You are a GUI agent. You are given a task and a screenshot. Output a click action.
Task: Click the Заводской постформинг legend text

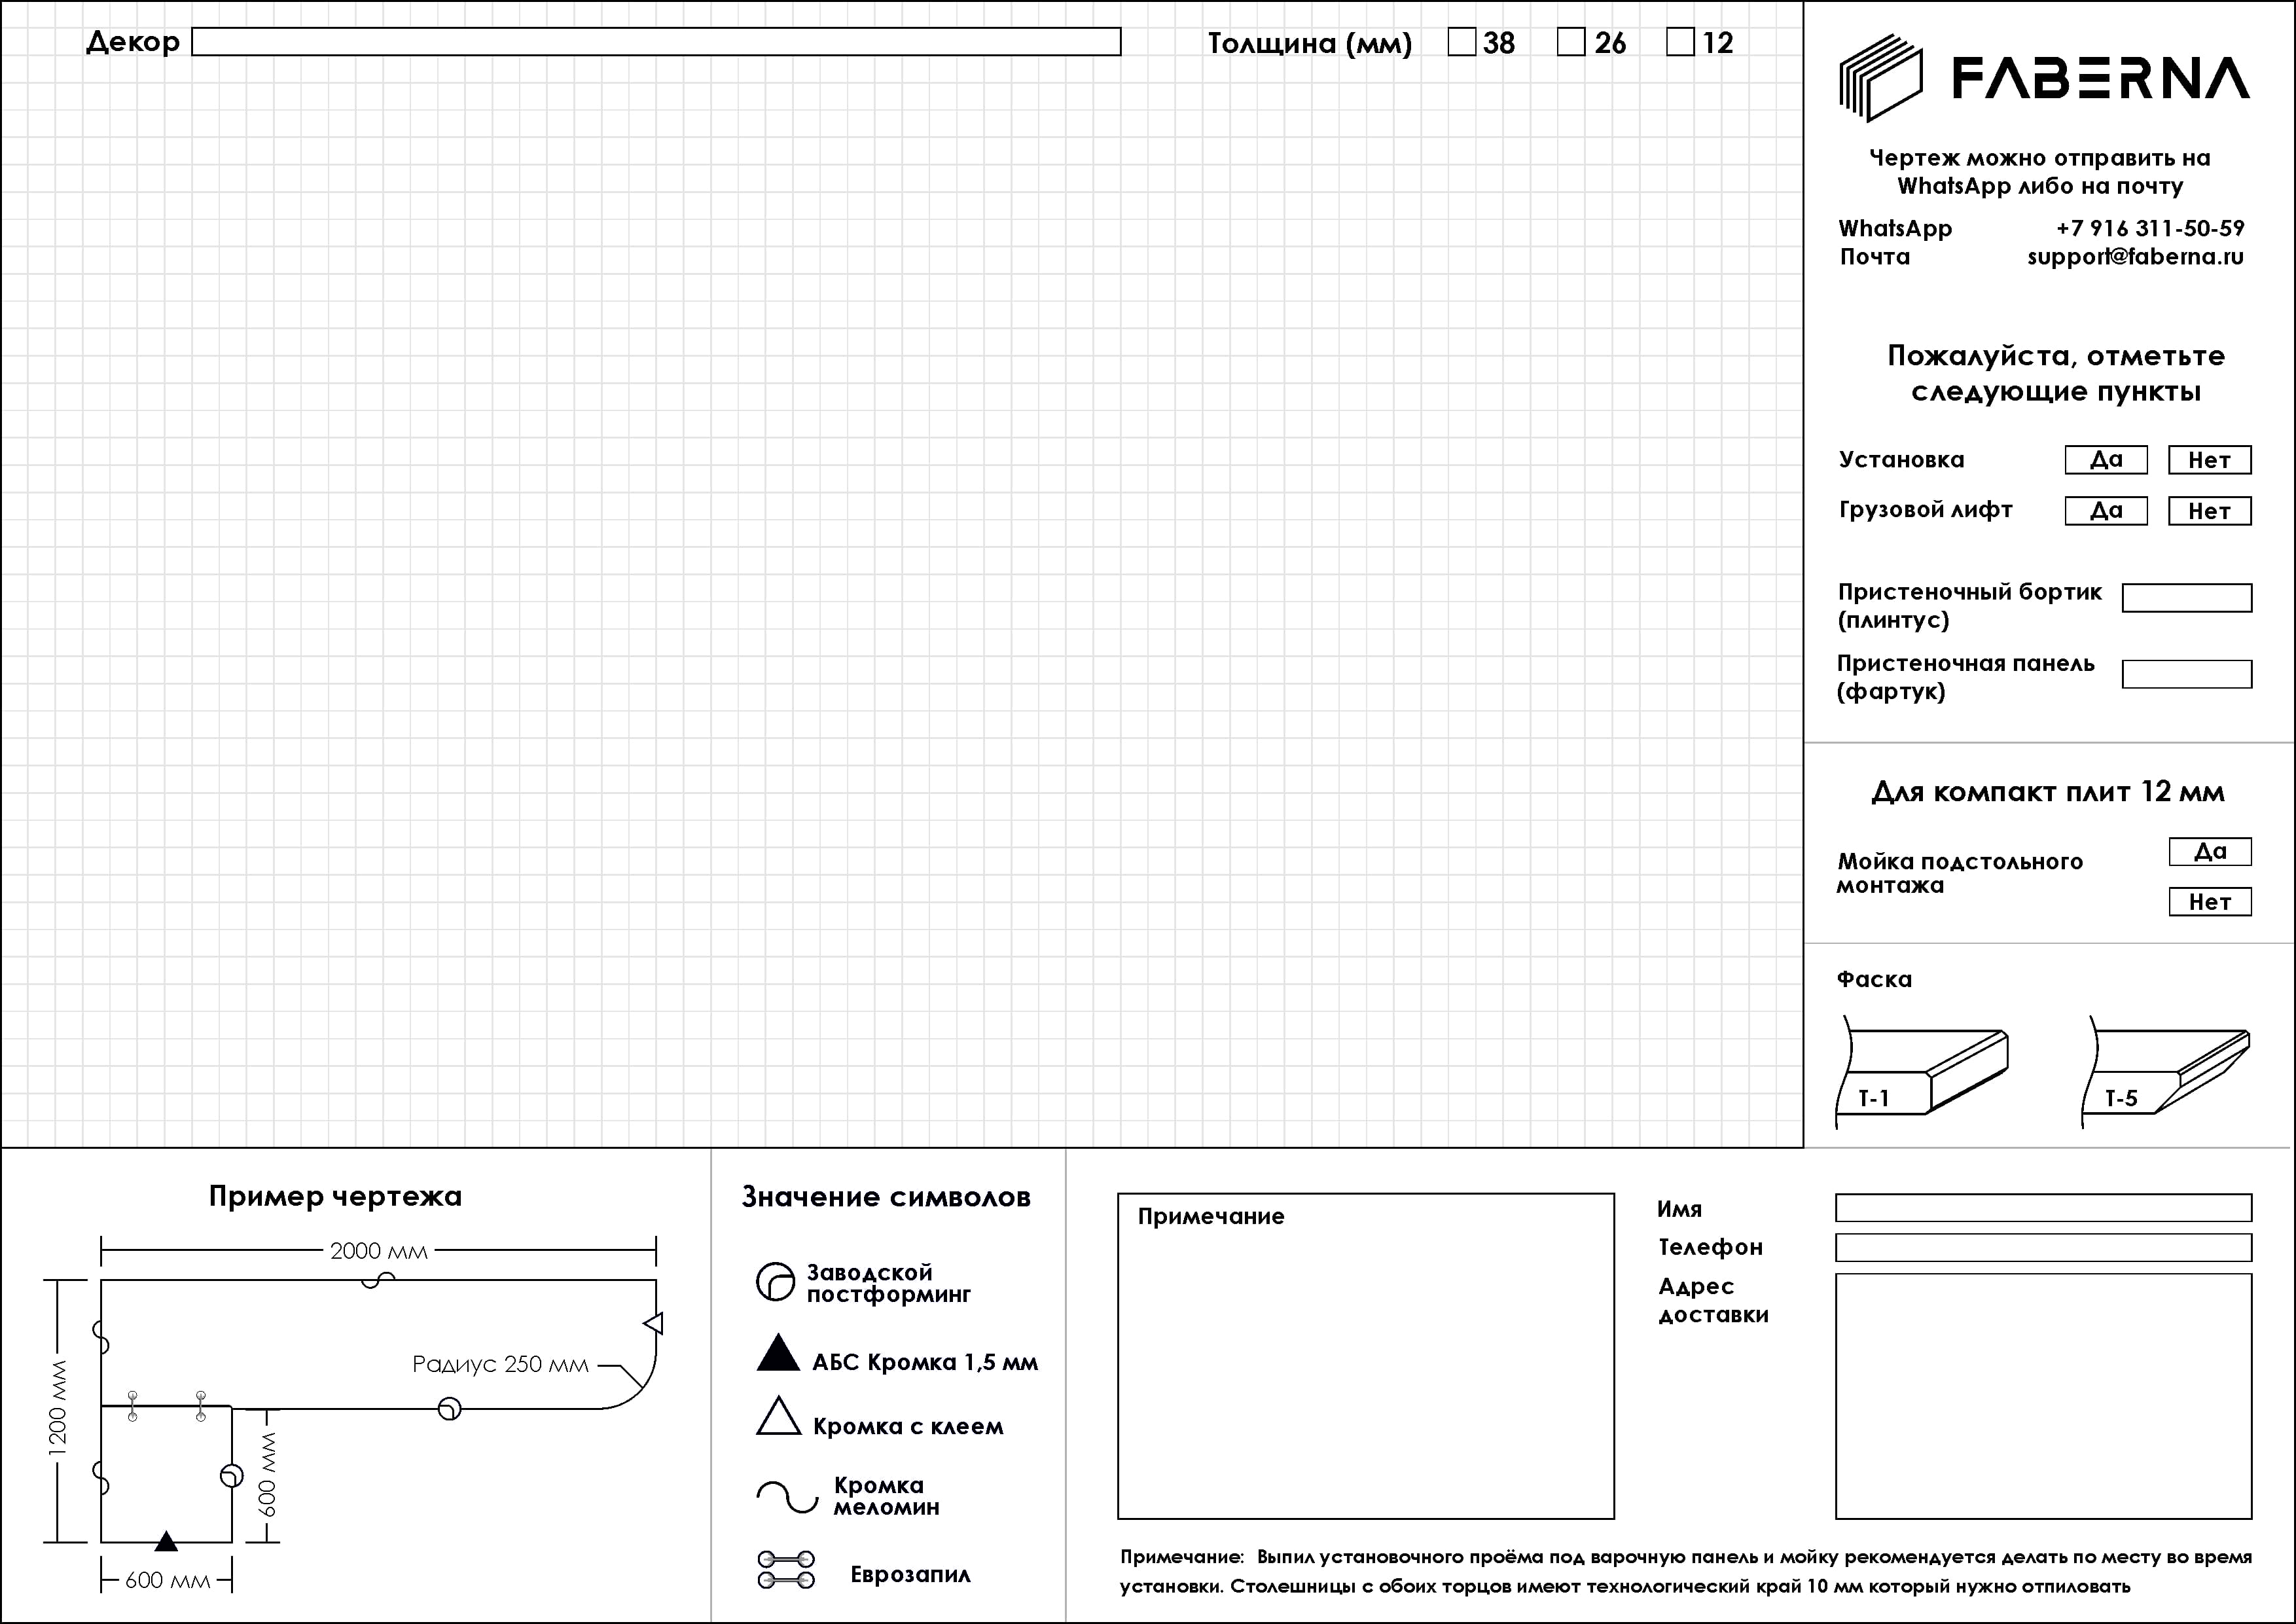pos(889,1283)
